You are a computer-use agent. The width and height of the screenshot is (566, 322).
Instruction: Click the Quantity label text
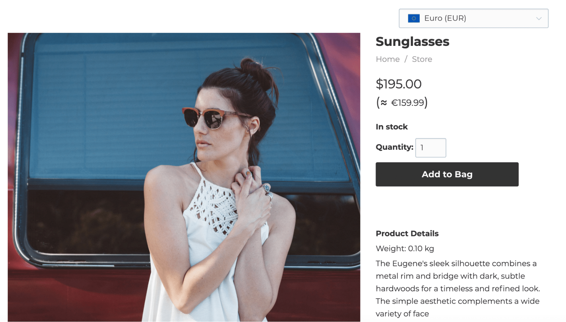click(x=394, y=147)
